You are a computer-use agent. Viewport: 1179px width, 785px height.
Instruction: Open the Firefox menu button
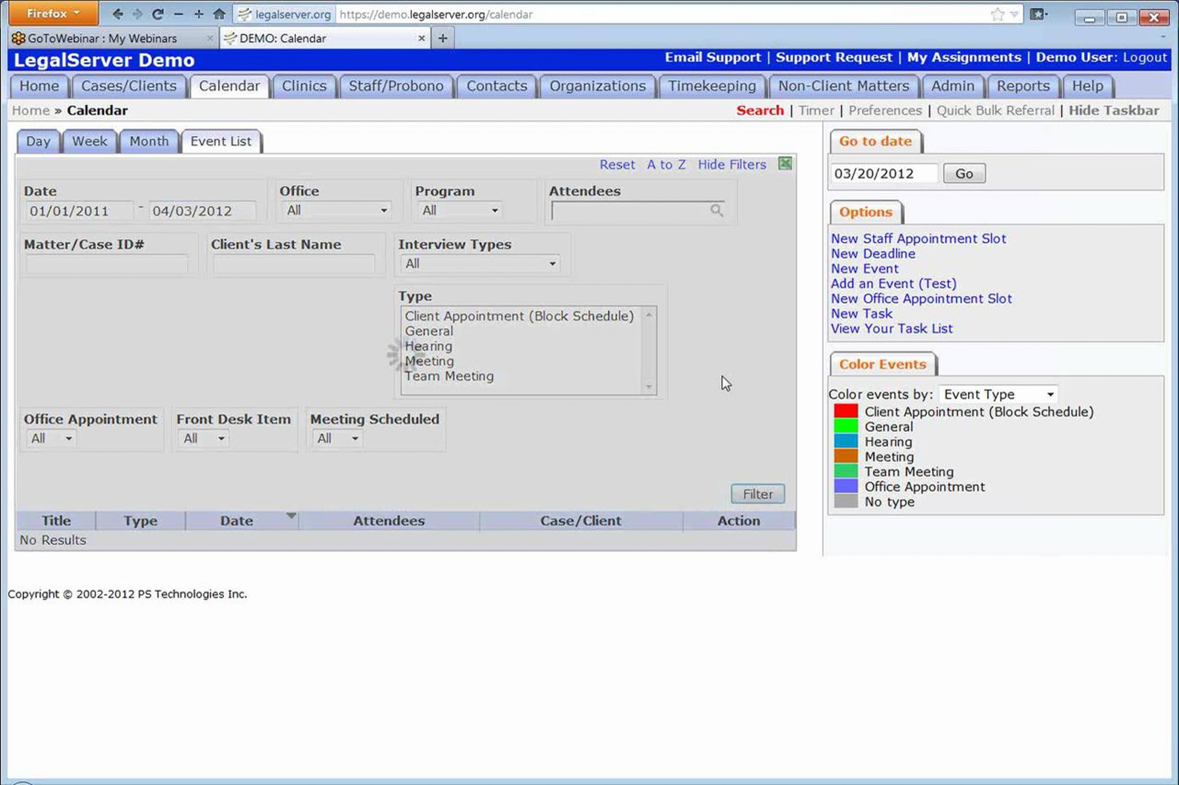pos(53,14)
